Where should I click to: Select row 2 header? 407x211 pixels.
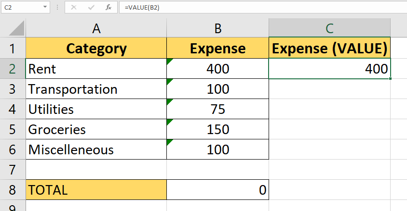[13, 69]
